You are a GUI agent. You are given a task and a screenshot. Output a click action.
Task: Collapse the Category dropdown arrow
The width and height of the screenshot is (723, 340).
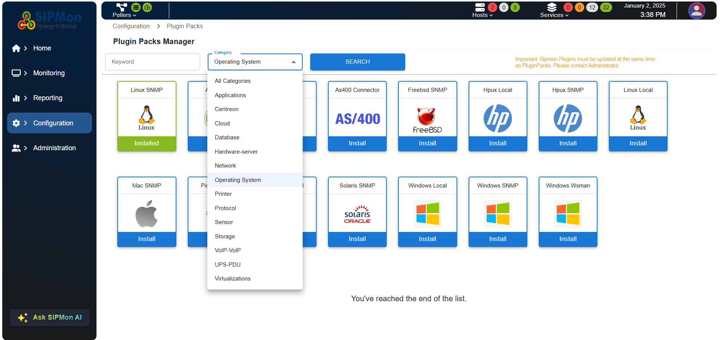point(293,62)
